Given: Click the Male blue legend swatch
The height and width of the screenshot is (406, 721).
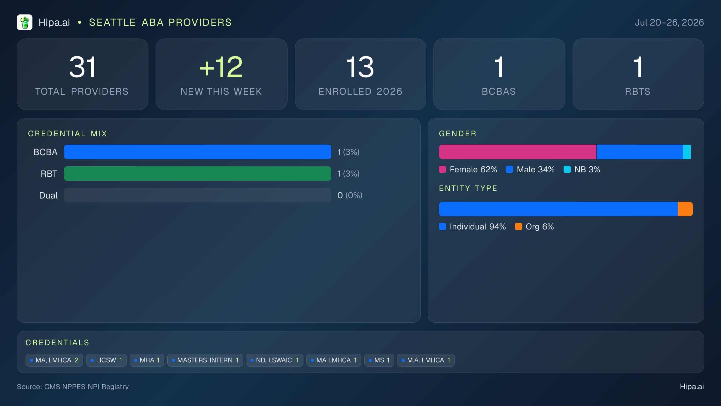Looking at the screenshot, I should click(x=510, y=169).
